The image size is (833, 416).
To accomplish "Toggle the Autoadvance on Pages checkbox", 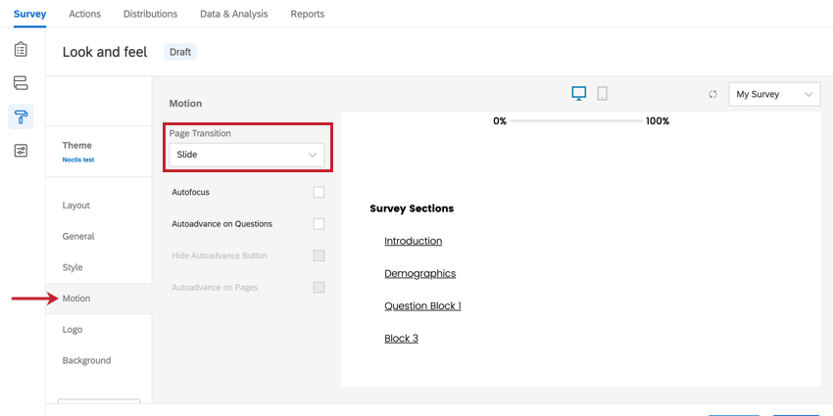I will [318, 288].
